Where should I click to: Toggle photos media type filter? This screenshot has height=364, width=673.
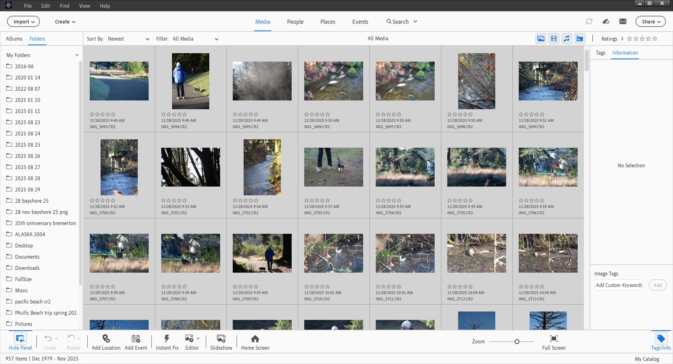click(x=541, y=38)
